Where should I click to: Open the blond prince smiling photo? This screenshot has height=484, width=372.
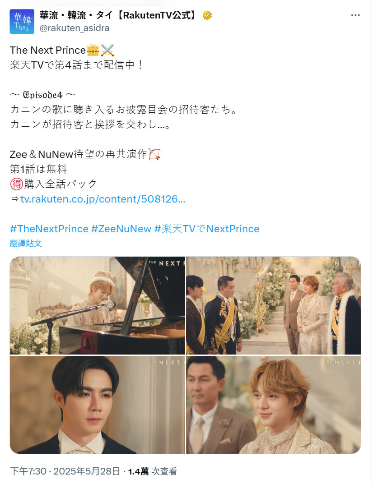pyautogui.click(x=274, y=405)
